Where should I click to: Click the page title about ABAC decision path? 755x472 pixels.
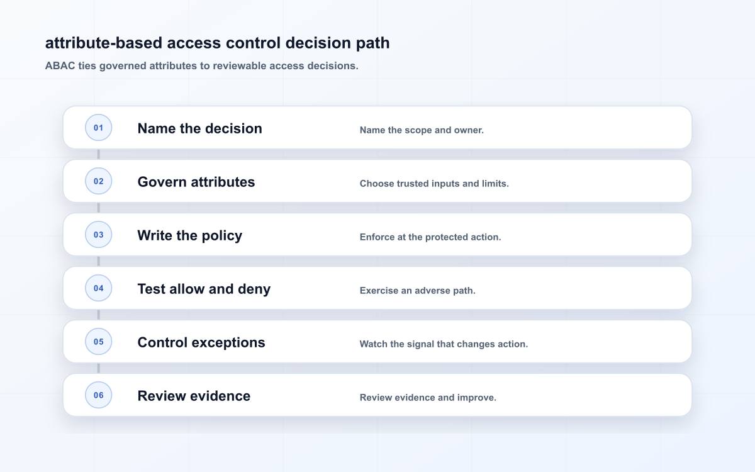pyautogui.click(x=217, y=43)
